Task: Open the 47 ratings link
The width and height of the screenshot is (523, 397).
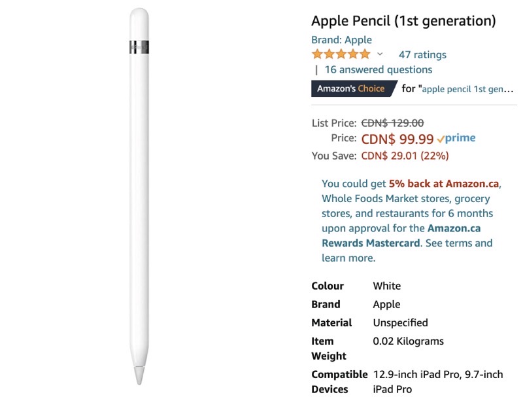Action: (422, 55)
